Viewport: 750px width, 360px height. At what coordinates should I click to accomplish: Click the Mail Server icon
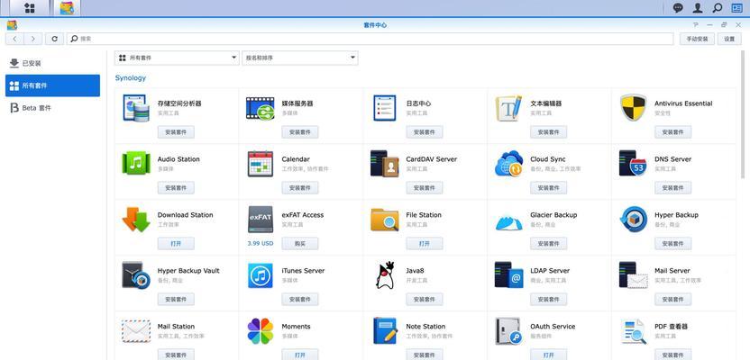coord(634,275)
